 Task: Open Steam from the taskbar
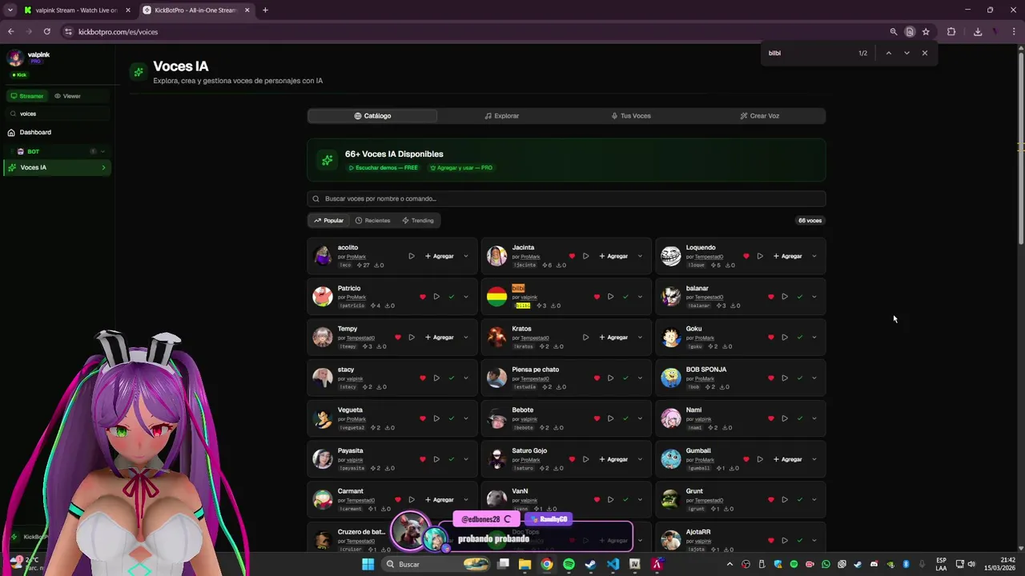pyautogui.click(x=590, y=564)
